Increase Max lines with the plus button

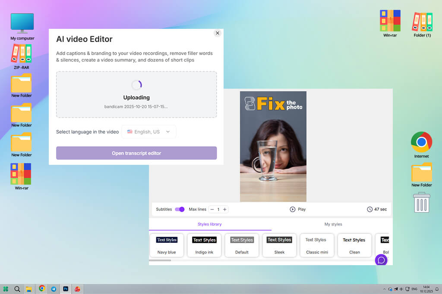point(224,209)
